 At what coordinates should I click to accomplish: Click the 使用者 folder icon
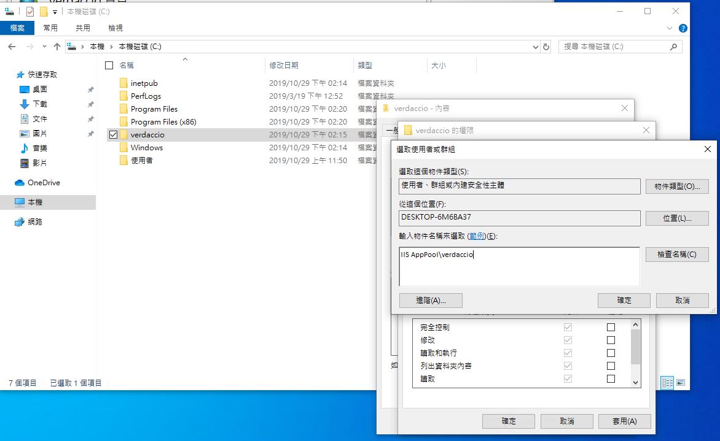(123, 160)
